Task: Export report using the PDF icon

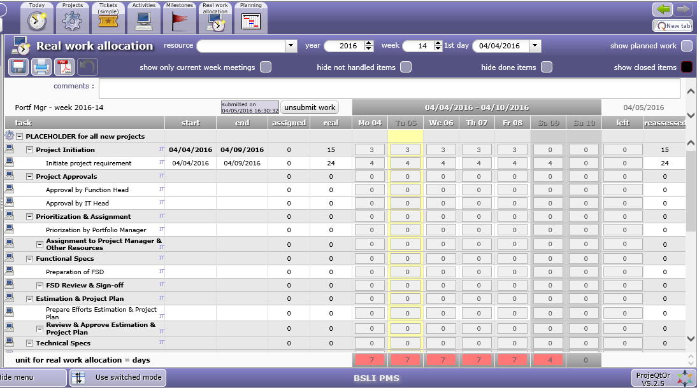Action: (x=64, y=67)
